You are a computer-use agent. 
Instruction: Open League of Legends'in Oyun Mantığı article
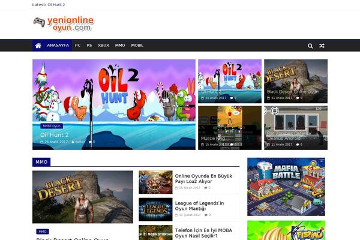click(199, 206)
